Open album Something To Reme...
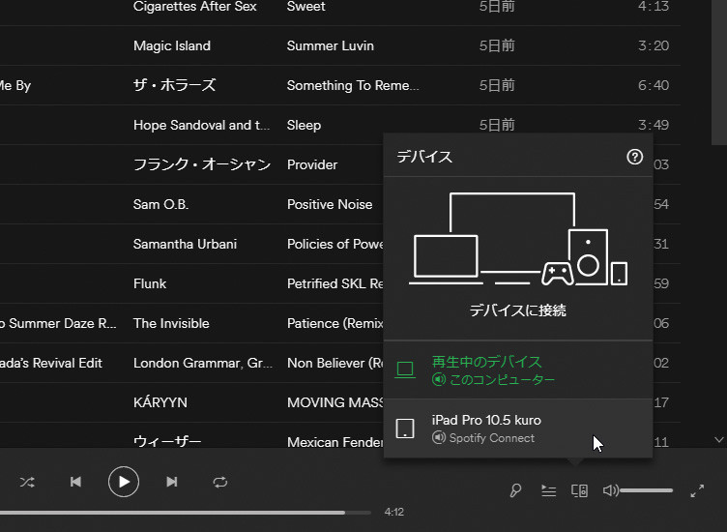The height and width of the screenshot is (532, 727). (353, 85)
